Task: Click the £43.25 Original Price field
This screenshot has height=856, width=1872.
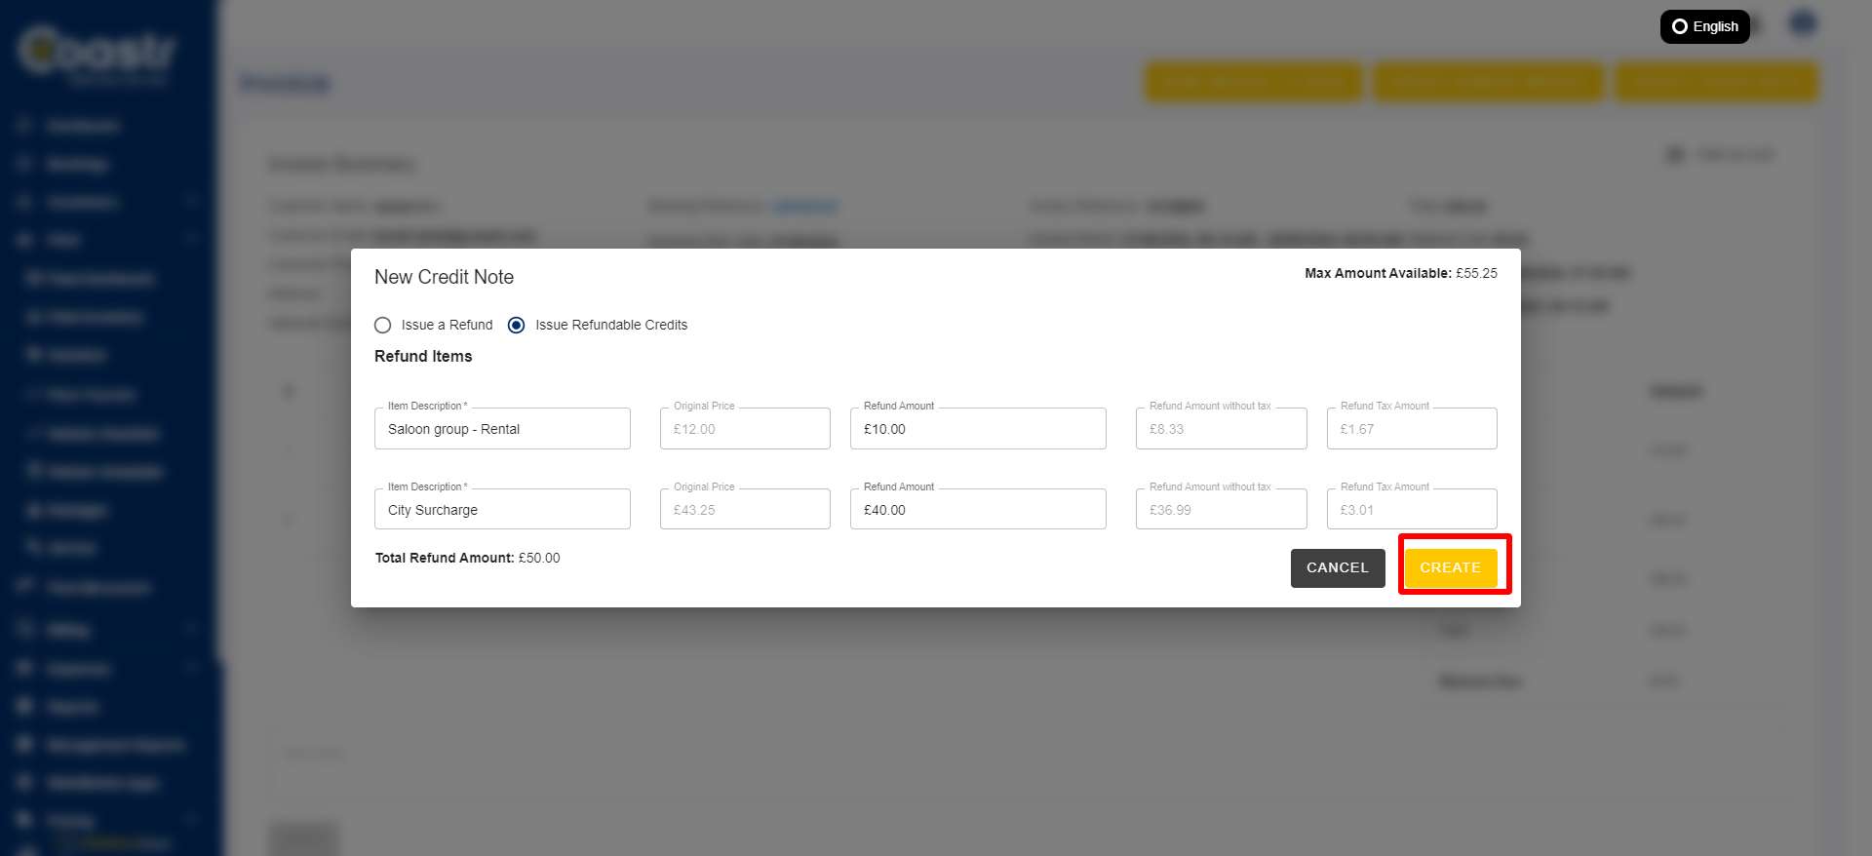Action: point(745,510)
